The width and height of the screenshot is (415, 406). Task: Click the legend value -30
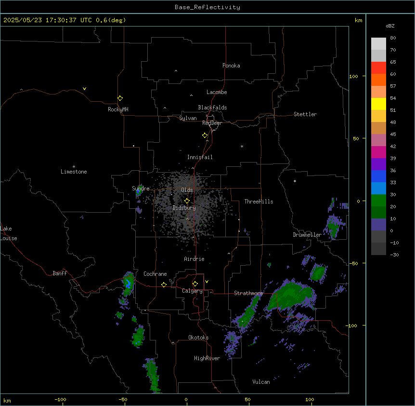394,255
